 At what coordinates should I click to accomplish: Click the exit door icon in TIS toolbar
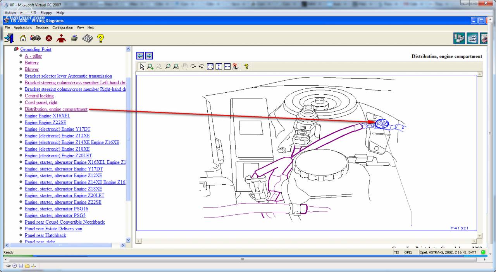[x=9, y=38]
